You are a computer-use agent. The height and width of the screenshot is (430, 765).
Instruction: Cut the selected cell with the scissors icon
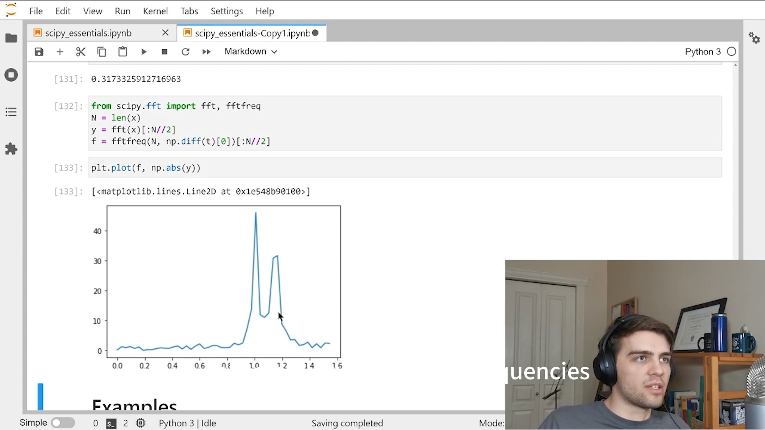point(80,52)
